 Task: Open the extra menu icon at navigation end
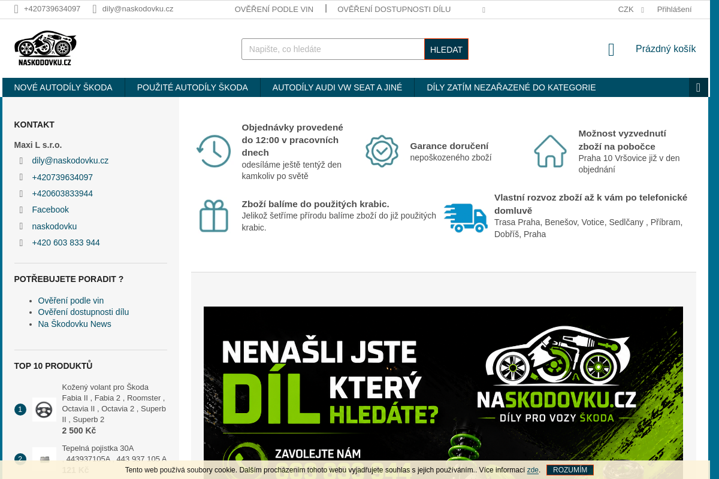pyautogui.click(x=699, y=87)
